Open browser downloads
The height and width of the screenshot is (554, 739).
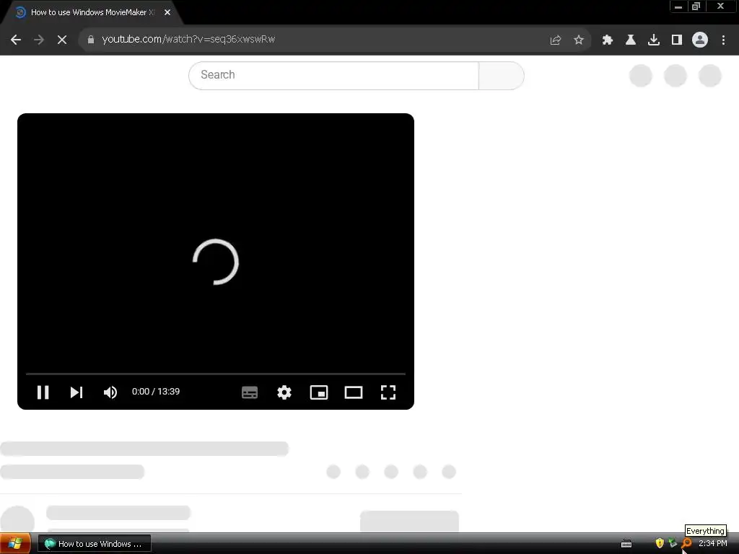pyautogui.click(x=654, y=40)
